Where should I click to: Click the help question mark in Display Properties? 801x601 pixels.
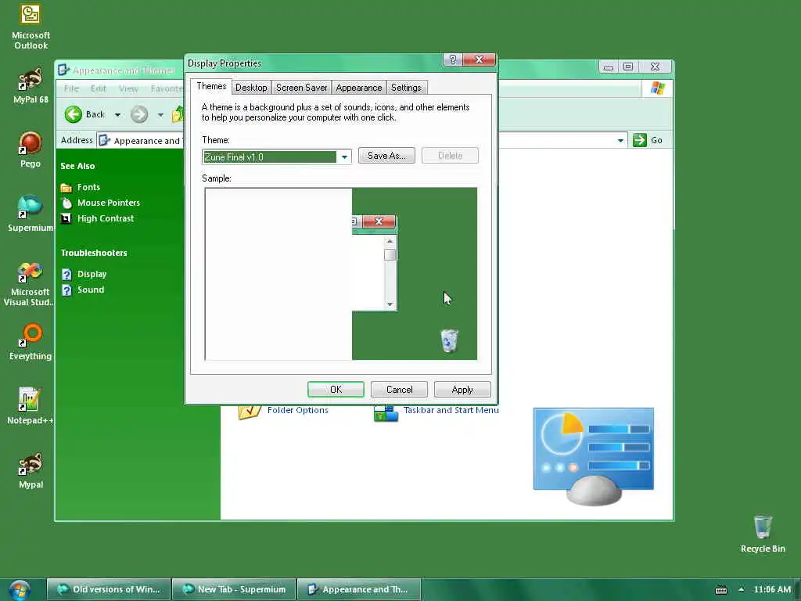pos(453,59)
